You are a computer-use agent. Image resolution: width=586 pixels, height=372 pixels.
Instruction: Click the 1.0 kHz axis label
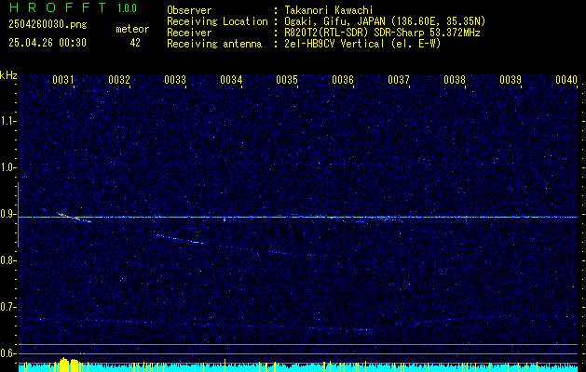[9, 167]
